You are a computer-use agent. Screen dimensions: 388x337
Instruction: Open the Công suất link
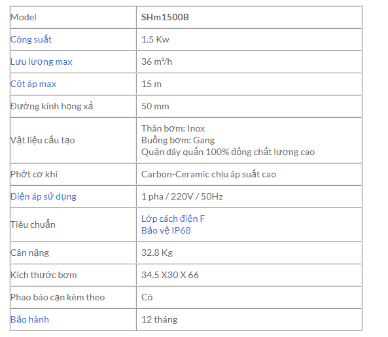(x=31, y=39)
